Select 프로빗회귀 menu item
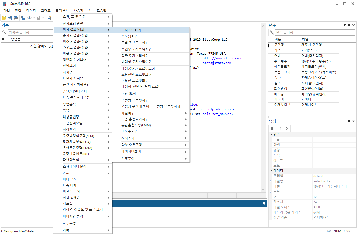 pos(151,36)
